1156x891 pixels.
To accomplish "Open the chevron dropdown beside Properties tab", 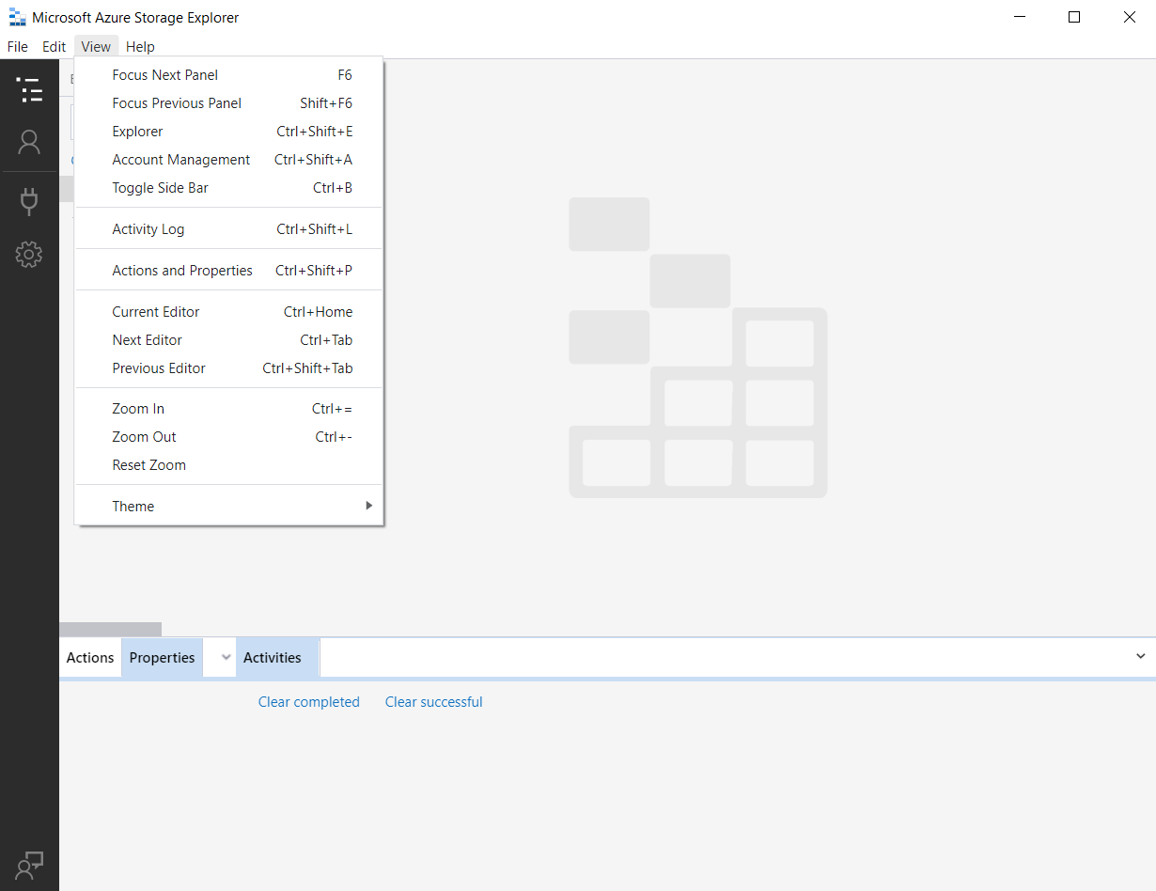I will [x=220, y=657].
